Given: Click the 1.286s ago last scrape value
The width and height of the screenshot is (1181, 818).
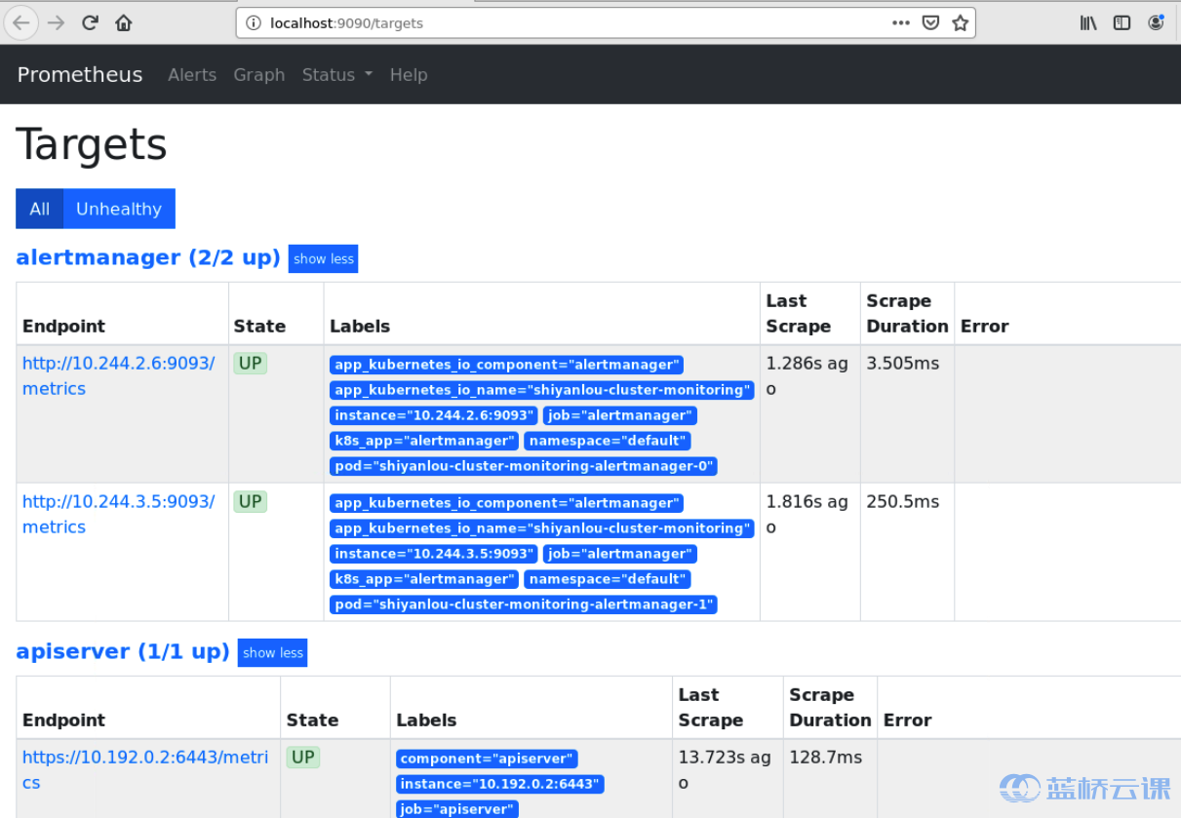Looking at the screenshot, I should pos(807,376).
